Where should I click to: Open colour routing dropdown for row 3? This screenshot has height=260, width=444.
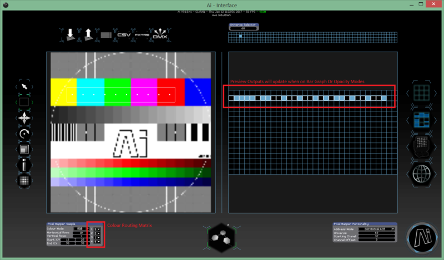pyautogui.click(x=99, y=237)
